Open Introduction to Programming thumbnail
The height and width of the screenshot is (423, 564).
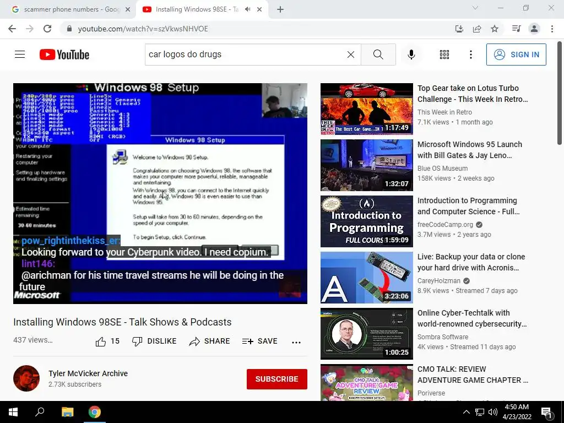(x=366, y=221)
